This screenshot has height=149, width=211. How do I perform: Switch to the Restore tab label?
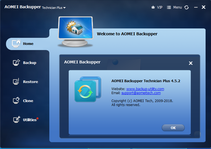31,82
